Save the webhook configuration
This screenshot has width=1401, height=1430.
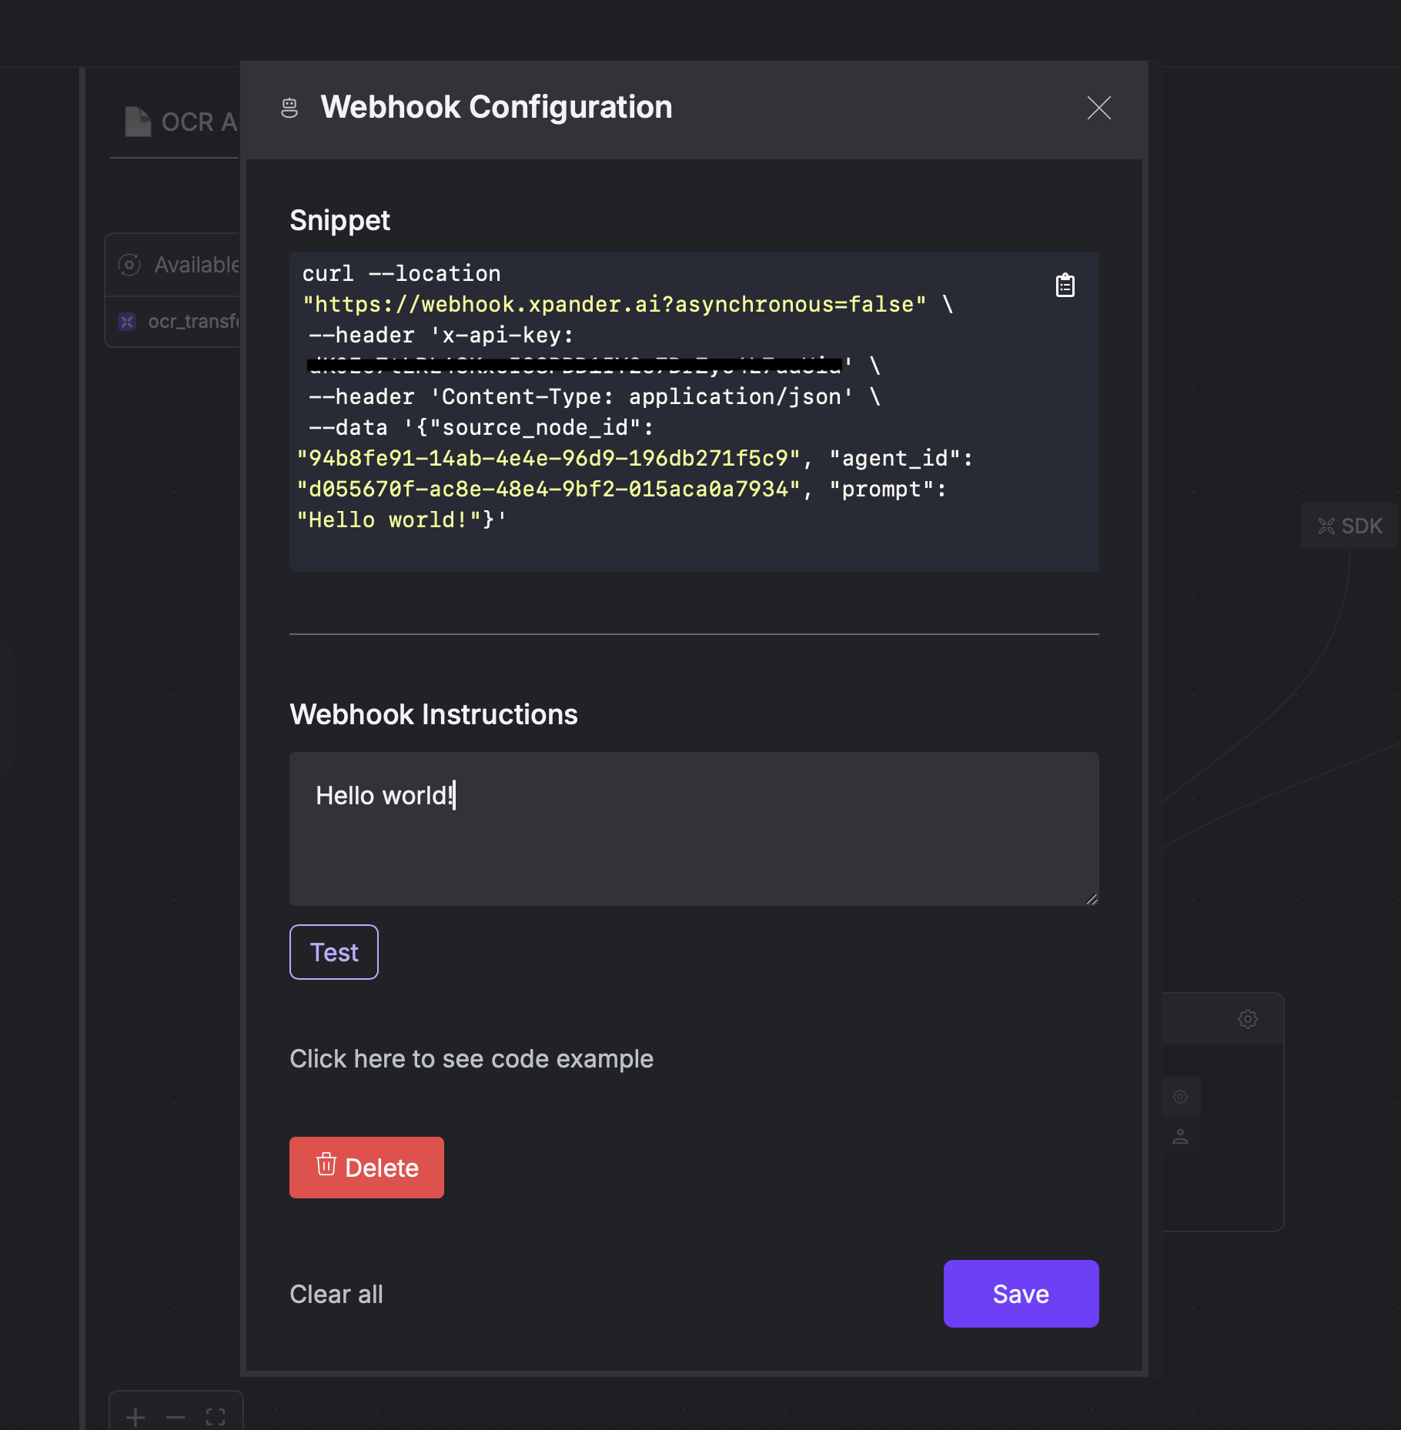pyautogui.click(x=1021, y=1294)
